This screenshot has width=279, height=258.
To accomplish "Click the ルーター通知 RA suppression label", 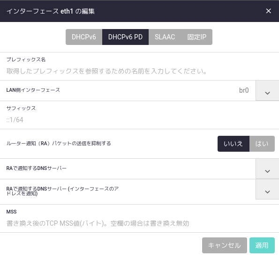I will point(59,143).
